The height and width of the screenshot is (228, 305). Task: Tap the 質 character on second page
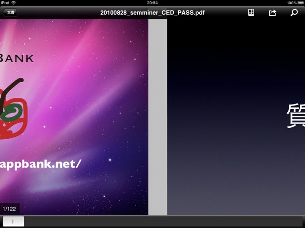[x=295, y=116]
